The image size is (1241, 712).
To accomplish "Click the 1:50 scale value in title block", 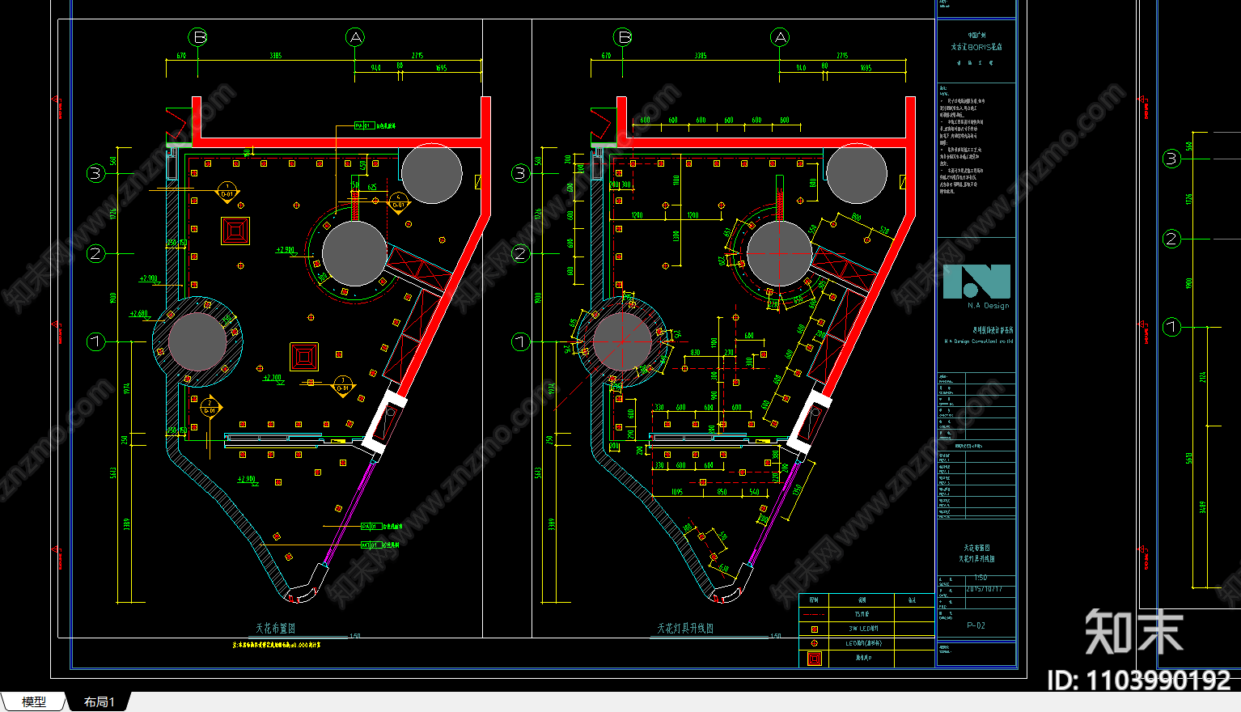I will (x=981, y=578).
